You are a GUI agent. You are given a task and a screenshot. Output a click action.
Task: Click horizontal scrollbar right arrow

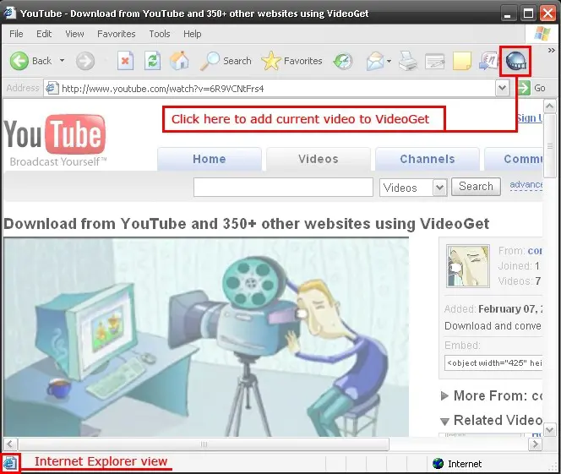(535, 444)
